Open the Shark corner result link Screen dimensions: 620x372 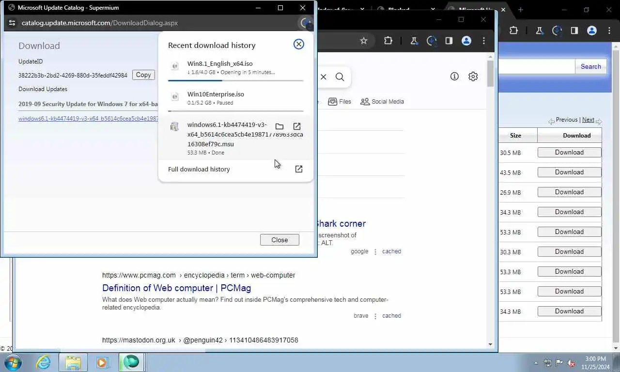341,223
